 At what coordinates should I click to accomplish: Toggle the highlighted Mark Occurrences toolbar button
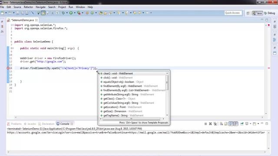[x=43, y=13]
